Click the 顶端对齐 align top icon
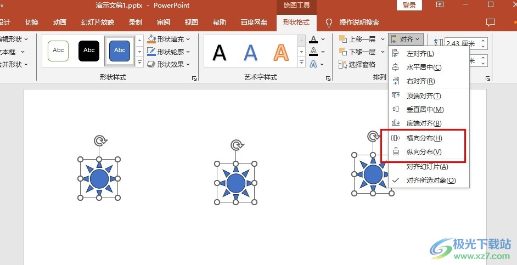 [x=395, y=95]
